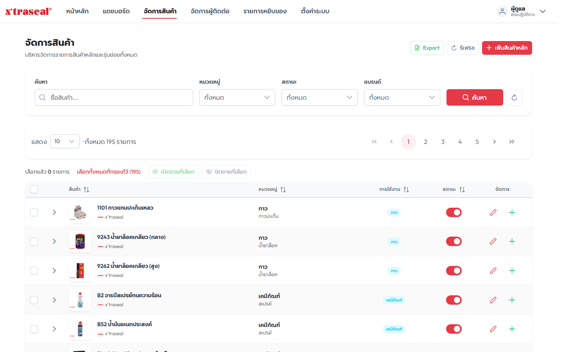Viewport: 563px width, 352px height.
Task: Toggle status switch for 1101 กาวแทนปะเก็นเหลว
Action: pos(454,212)
